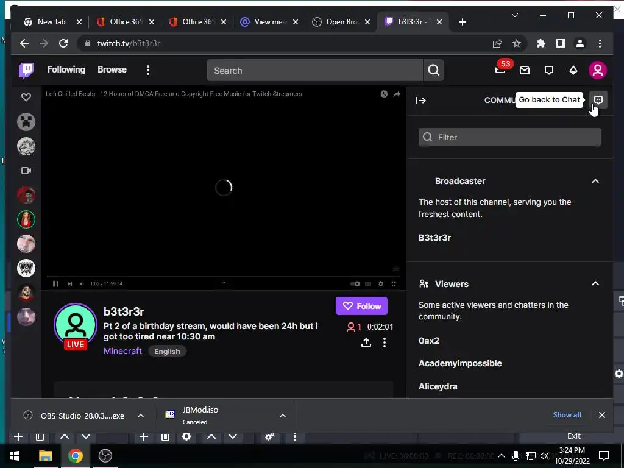
Task: Click the small chevron at video bottom center
Action: pyautogui.click(x=224, y=283)
